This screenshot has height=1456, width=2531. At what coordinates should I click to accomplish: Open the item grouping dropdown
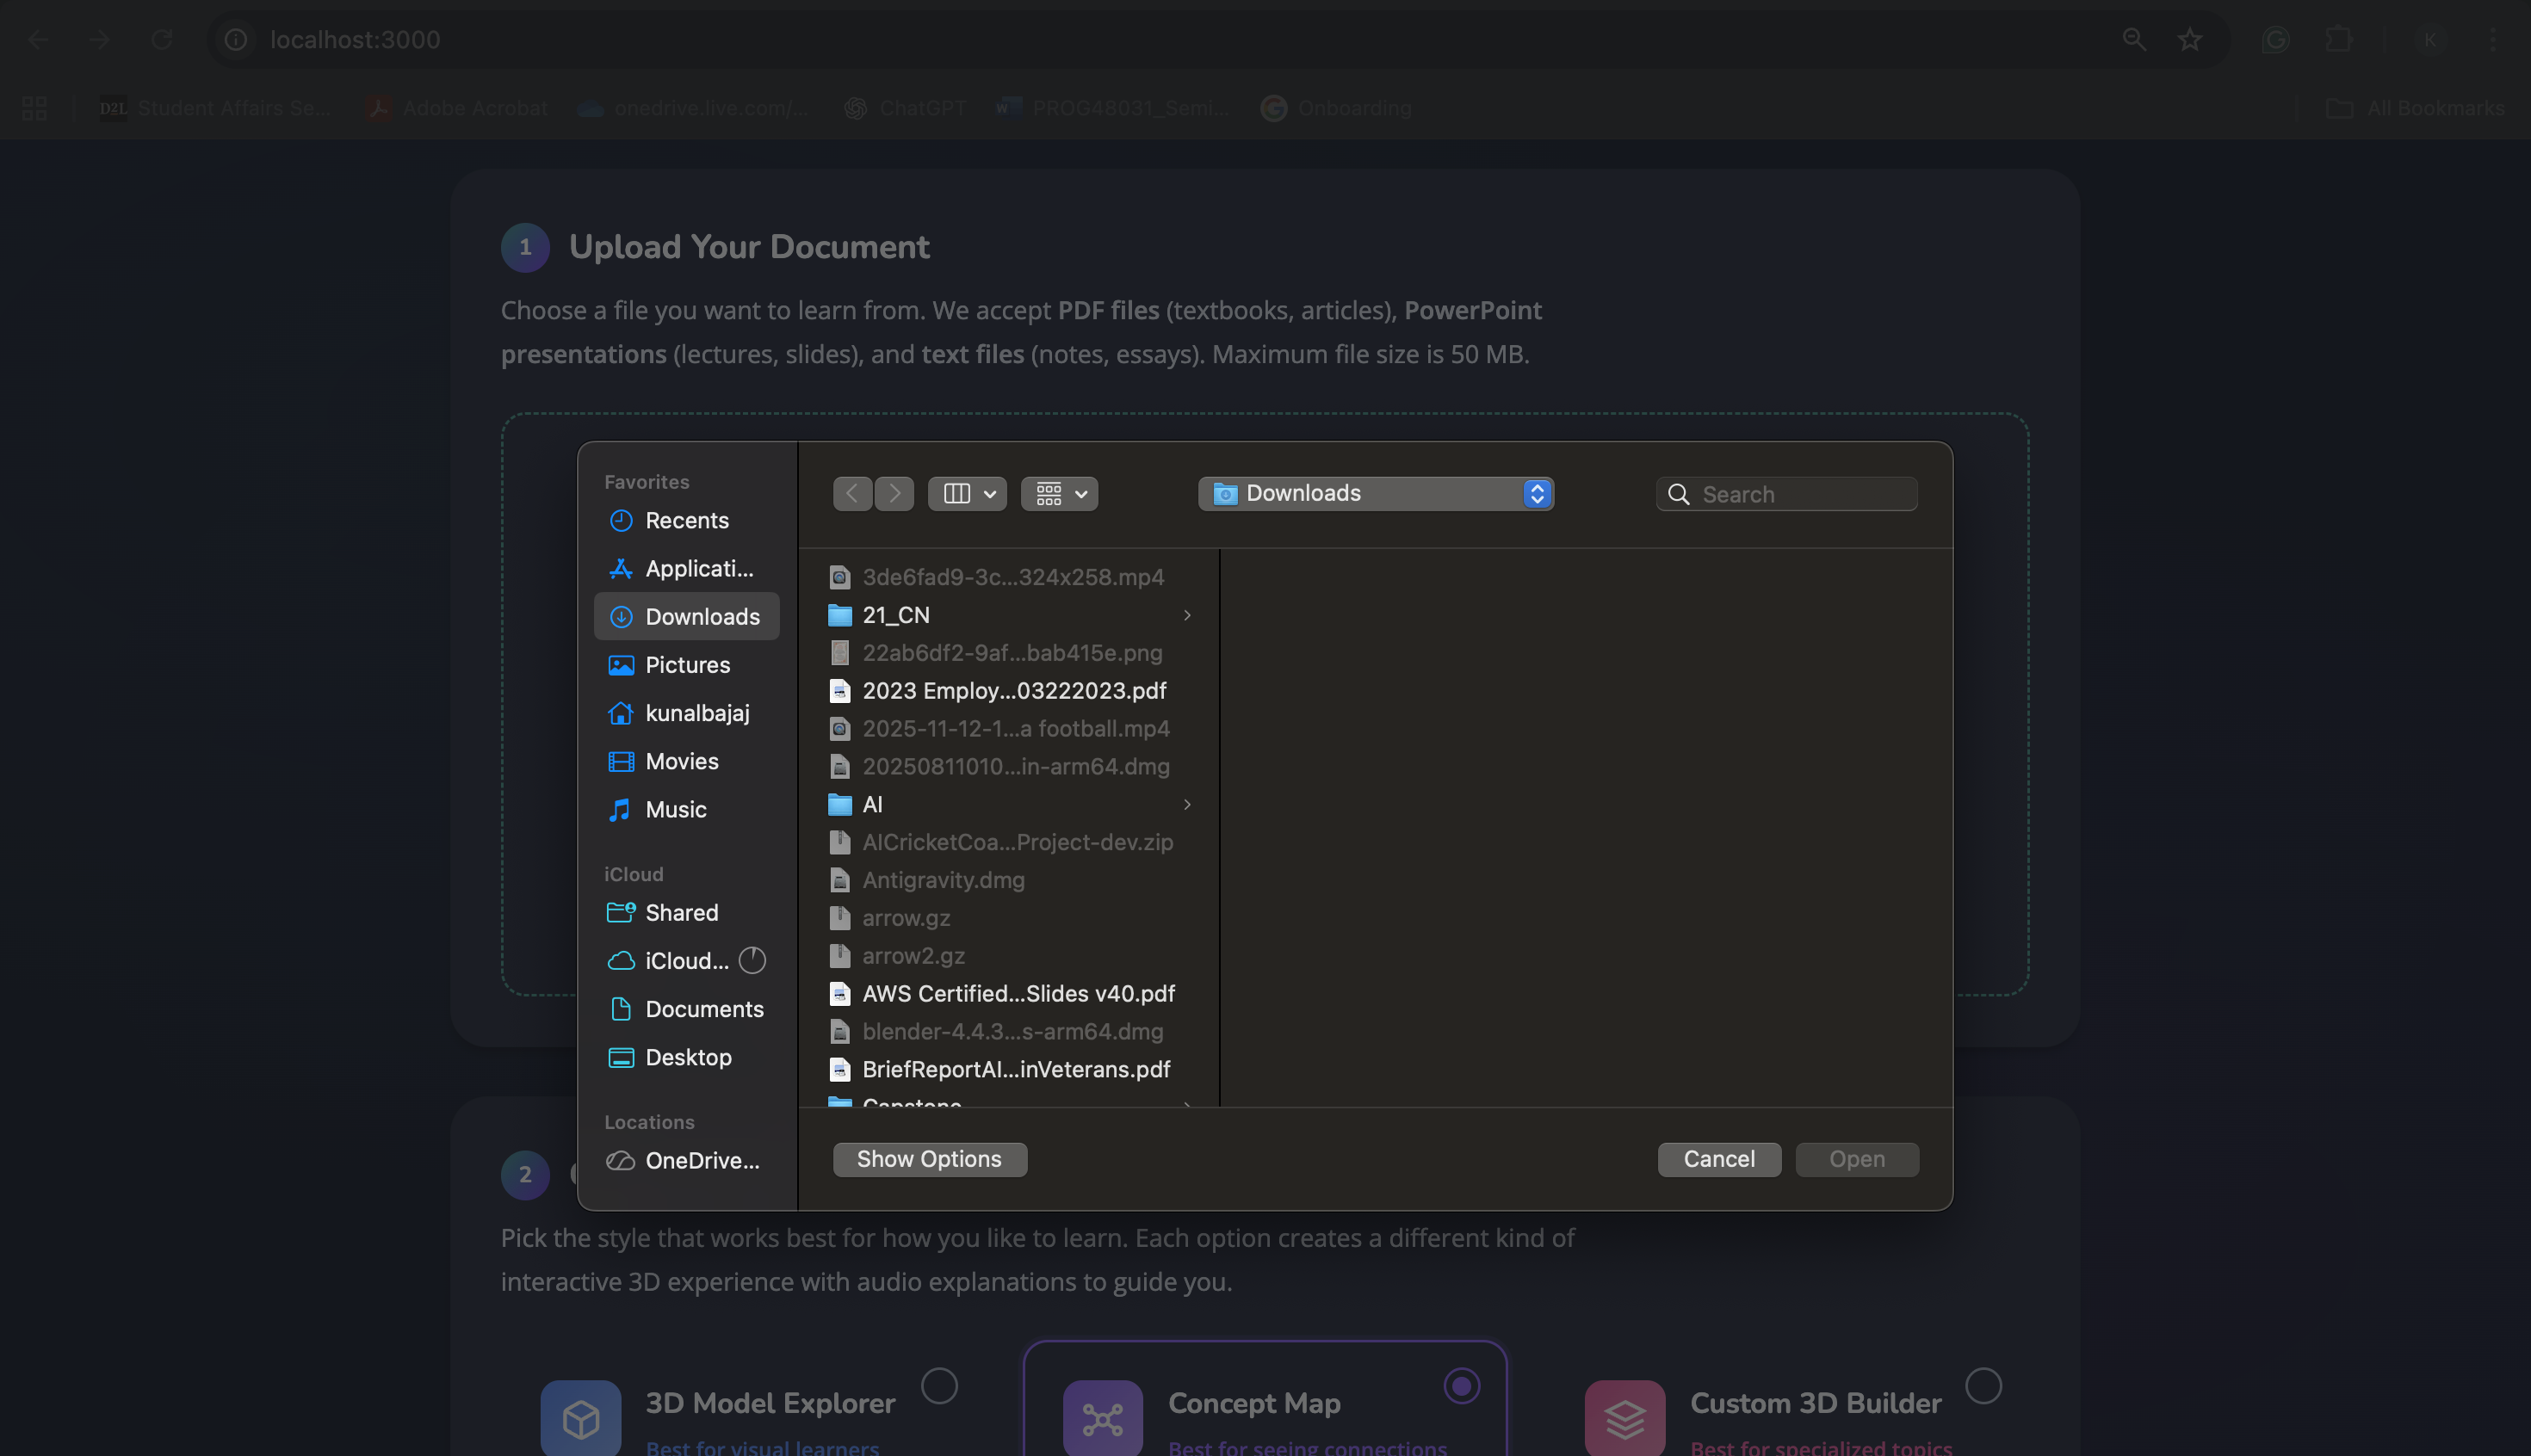click(1060, 494)
